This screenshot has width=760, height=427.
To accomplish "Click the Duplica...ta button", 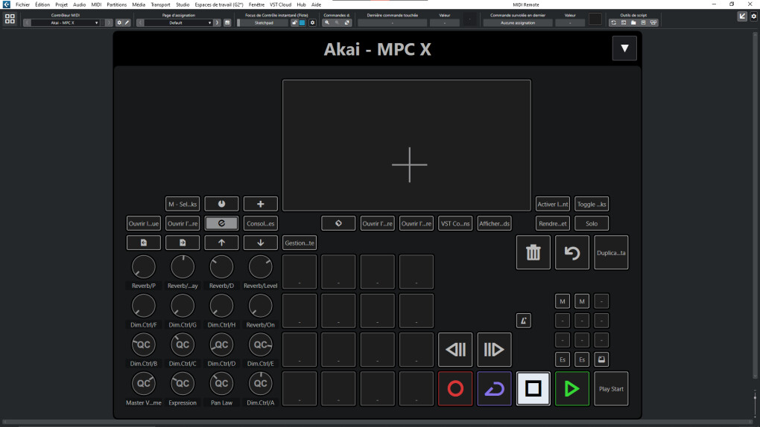I will point(611,252).
